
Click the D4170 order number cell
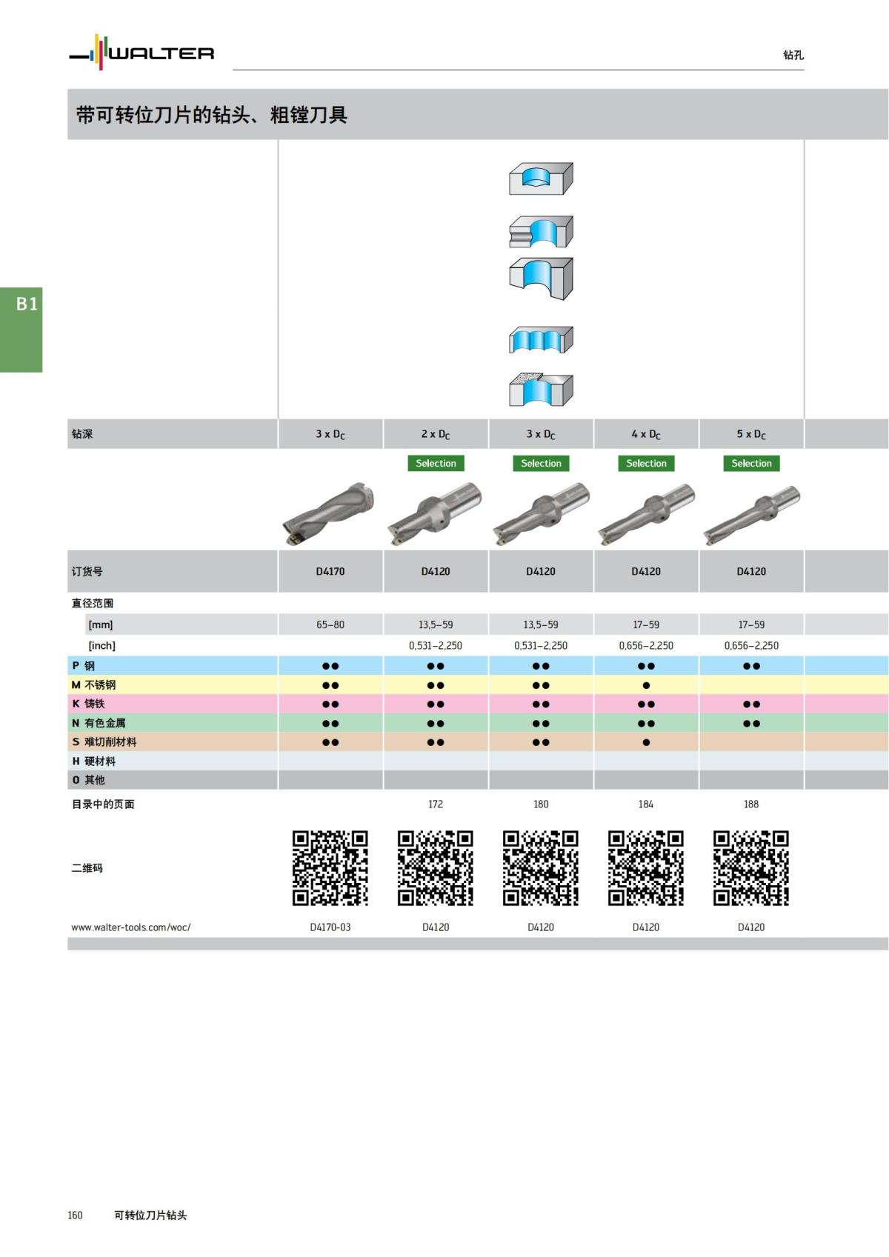coord(330,571)
